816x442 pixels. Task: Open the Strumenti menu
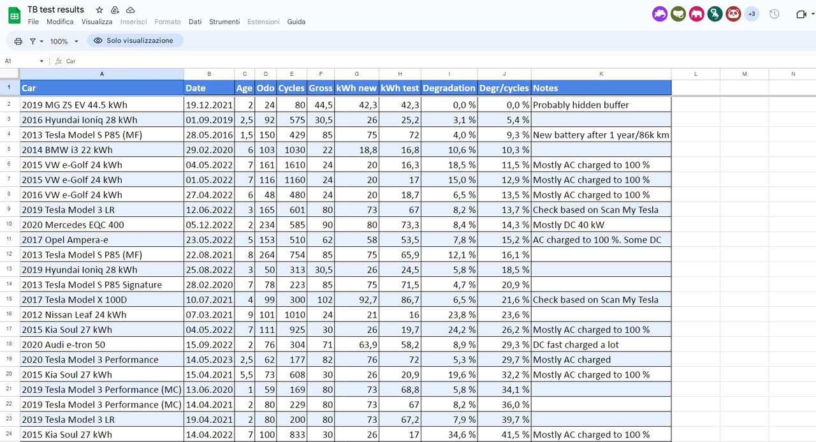[224, 22]
